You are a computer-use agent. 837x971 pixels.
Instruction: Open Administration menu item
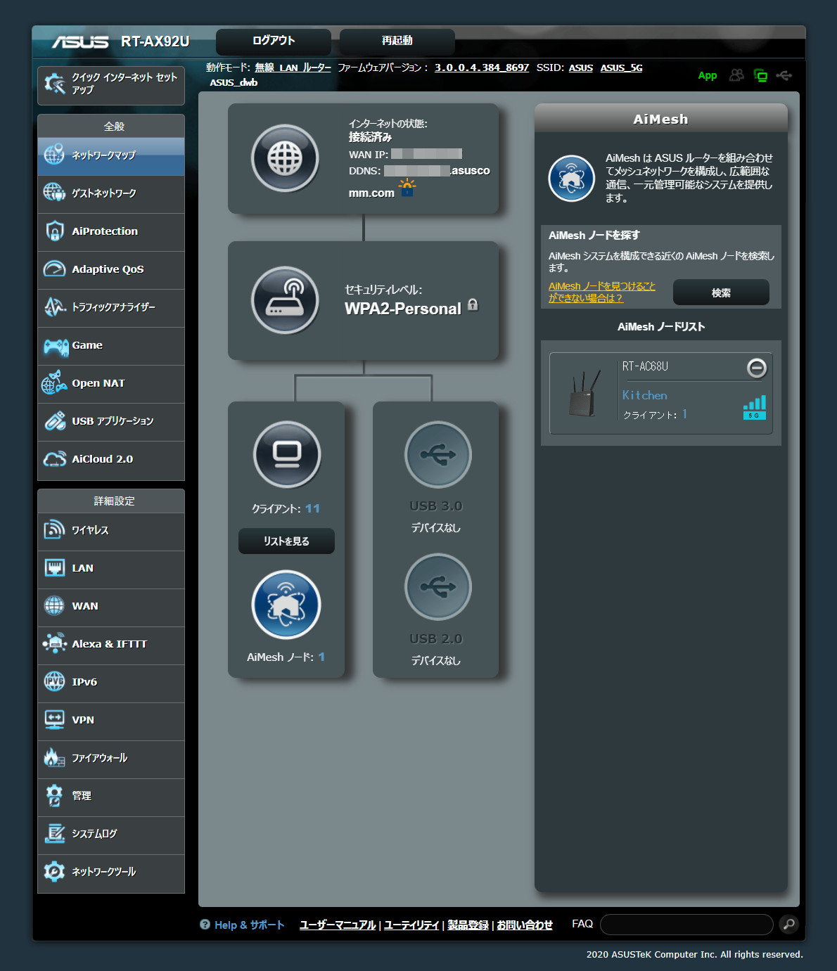[x=111, y=796]
